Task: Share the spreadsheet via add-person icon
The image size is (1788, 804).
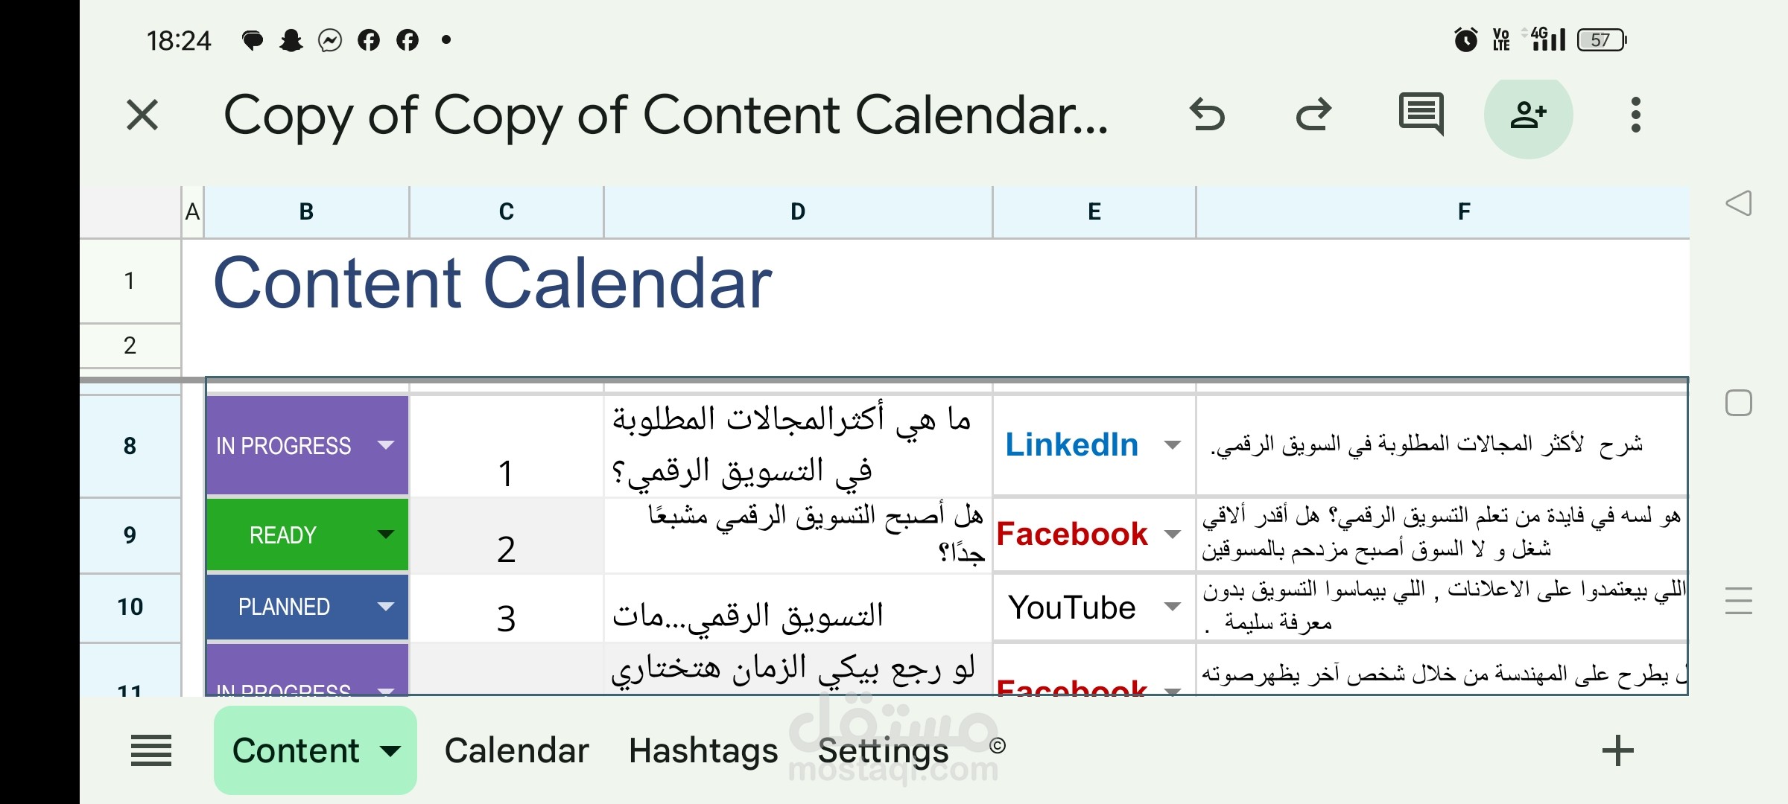Action: tap(1529, 115)
